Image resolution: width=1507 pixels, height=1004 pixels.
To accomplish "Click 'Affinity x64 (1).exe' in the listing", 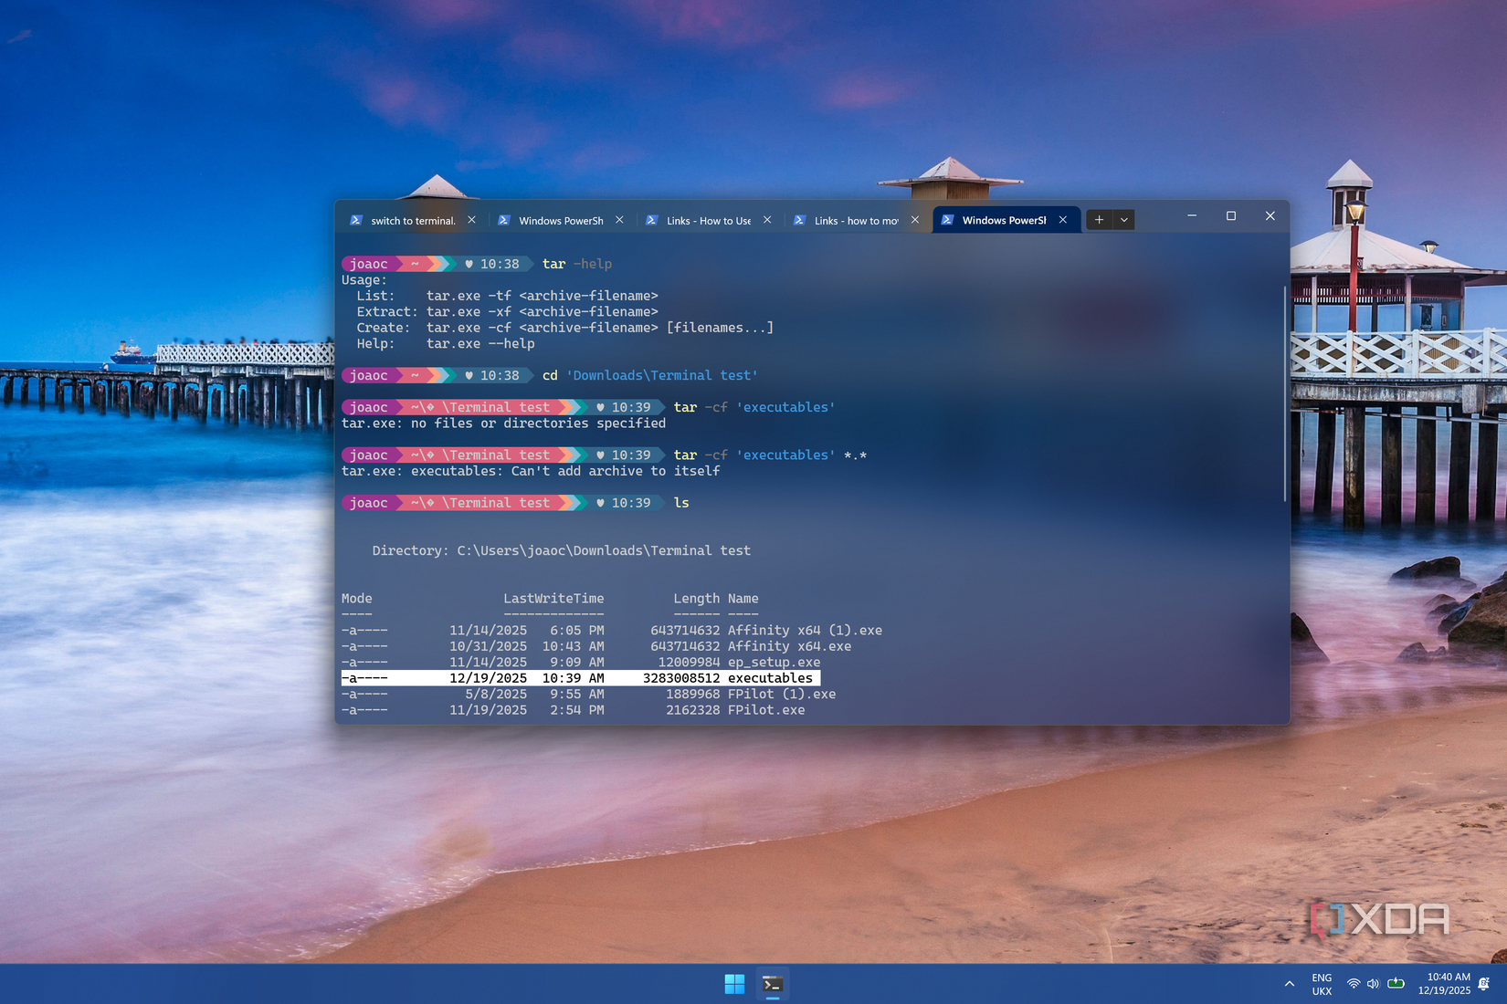I will 805,630.
